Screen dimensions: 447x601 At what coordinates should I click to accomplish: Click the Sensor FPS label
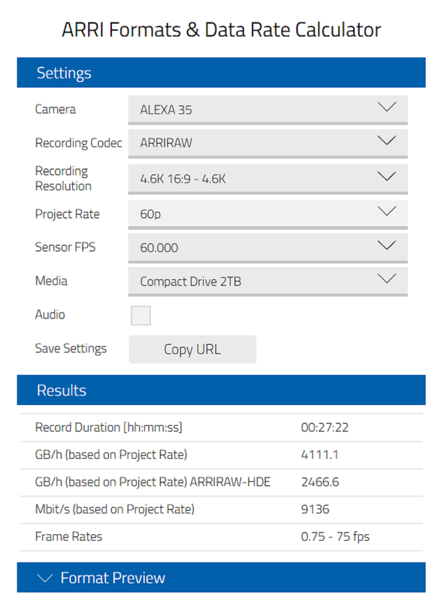click(x=65, y=247)
